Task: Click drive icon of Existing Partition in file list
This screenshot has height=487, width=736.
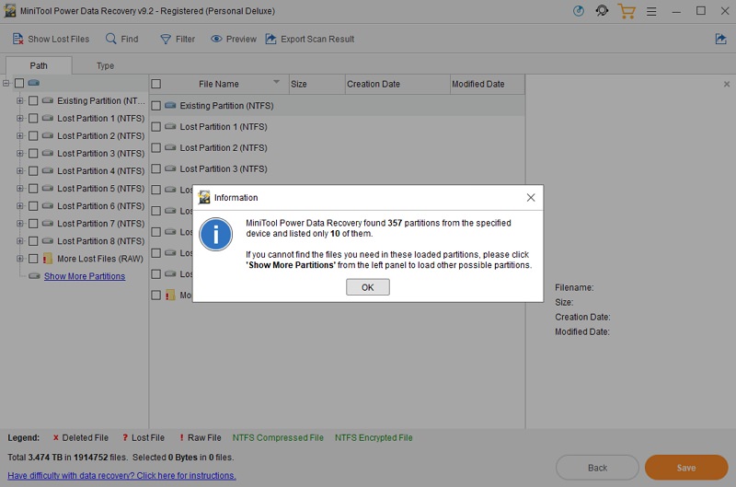Action: (170, 105)
